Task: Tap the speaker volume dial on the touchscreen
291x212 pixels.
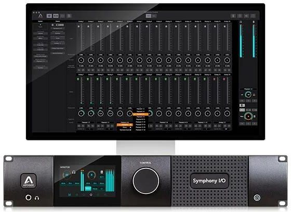Action: click(x=91, y=175)
